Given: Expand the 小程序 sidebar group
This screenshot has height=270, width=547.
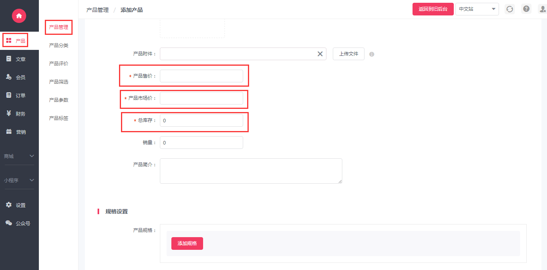Looking at the screenshot, I should [19, 181].
